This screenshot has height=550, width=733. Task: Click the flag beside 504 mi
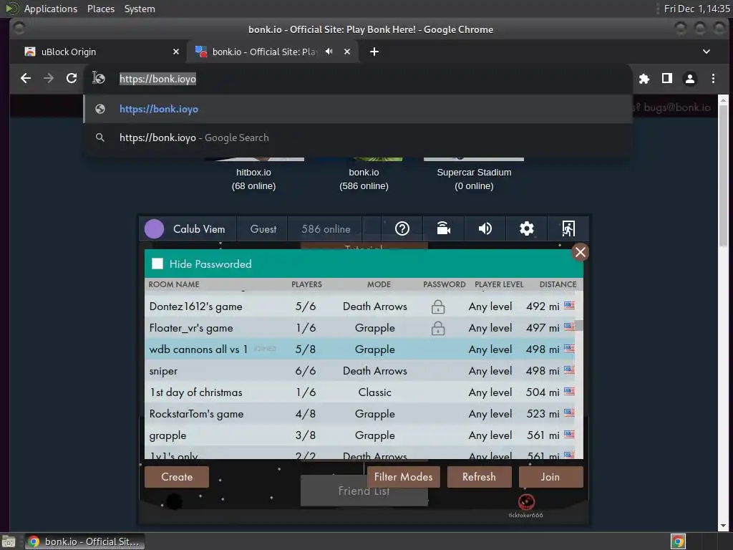(569, 392)
